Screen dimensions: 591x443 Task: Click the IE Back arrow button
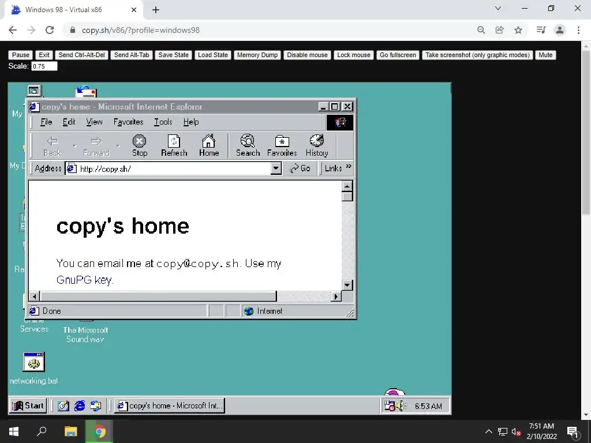[52, 146]
